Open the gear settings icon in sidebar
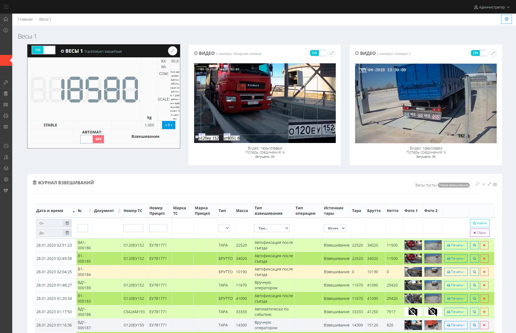This screenshot has width=516, height=333. [6, 179]
